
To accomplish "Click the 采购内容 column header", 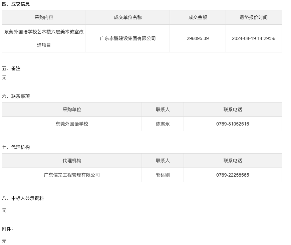I will [44, 17].
